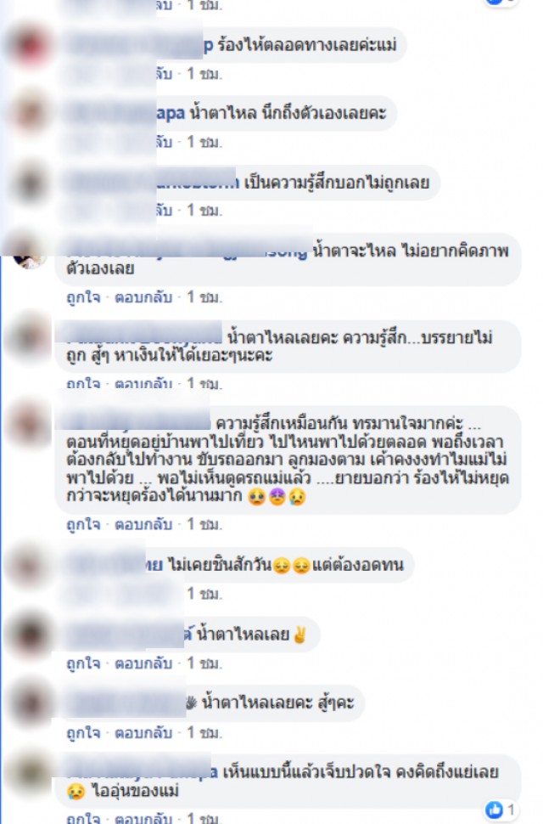Click the crying emojis ending the longest comment
Screen dimensions: 543x824
pos(277,497)
